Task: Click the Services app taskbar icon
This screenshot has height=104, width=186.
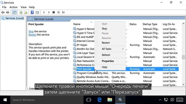Action: pyautogui.click(x=120, y=100)
